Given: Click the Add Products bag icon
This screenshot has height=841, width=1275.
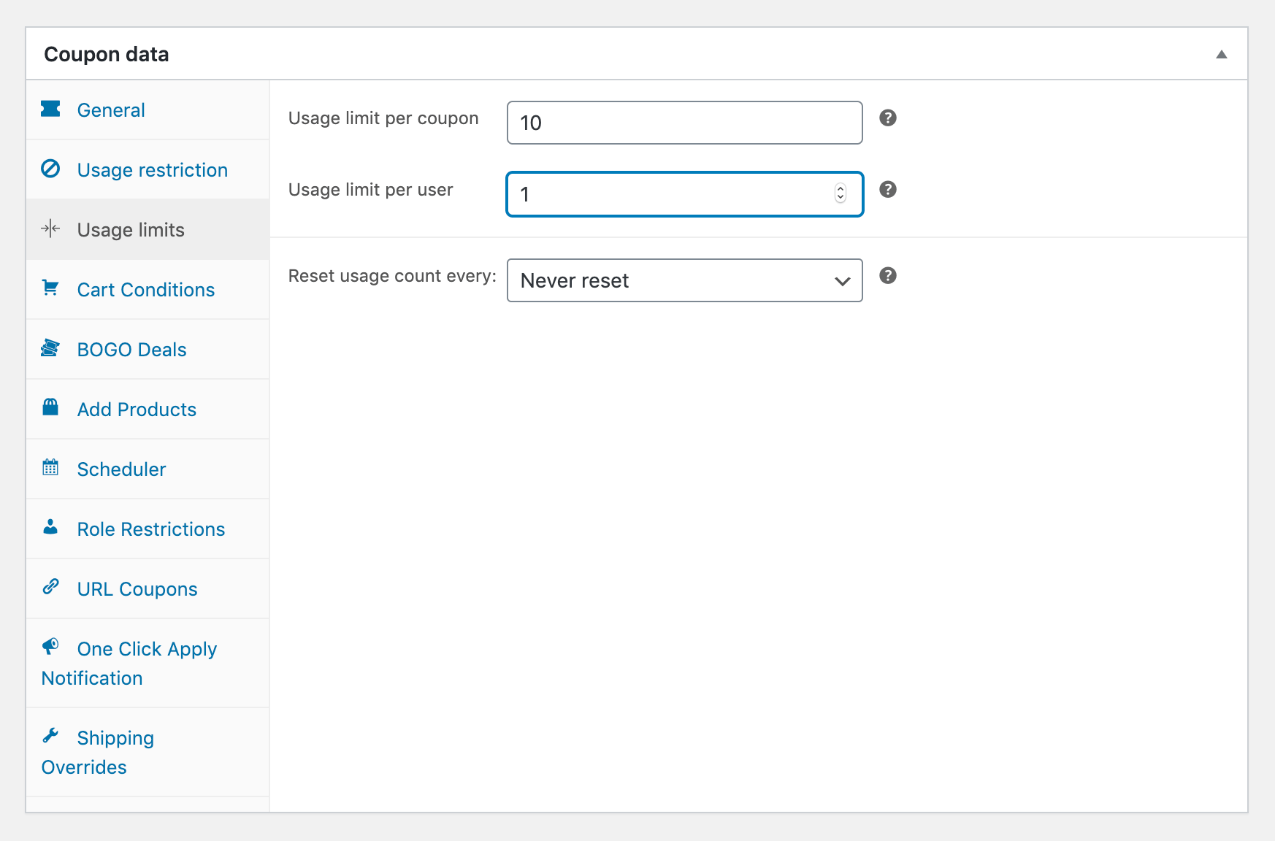Looking at the screenshot, I should 50,407.
